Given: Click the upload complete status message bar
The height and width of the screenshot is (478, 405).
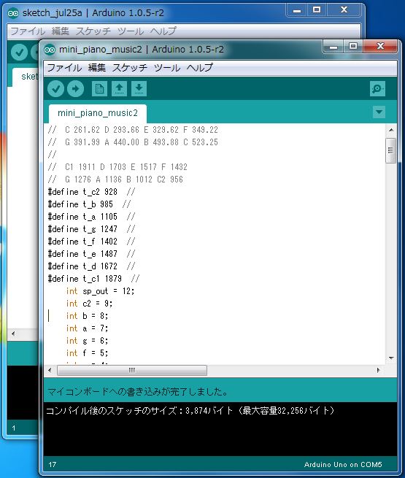Looking at the screenshot, I should (220, 391).
